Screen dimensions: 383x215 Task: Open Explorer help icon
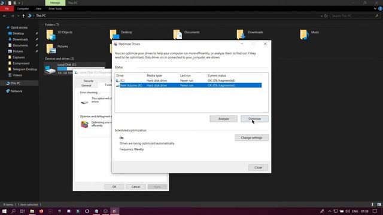[x=381, y=8]
